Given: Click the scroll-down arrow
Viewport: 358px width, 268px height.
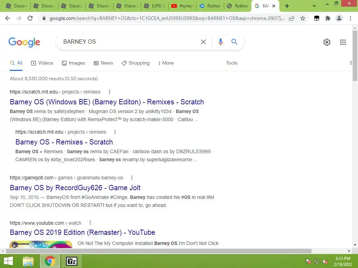Looking at the screenshot, I should click(355, 245).
